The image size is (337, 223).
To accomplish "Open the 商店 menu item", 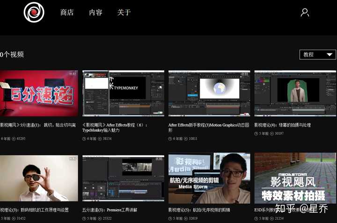I will tap(67, 12).
